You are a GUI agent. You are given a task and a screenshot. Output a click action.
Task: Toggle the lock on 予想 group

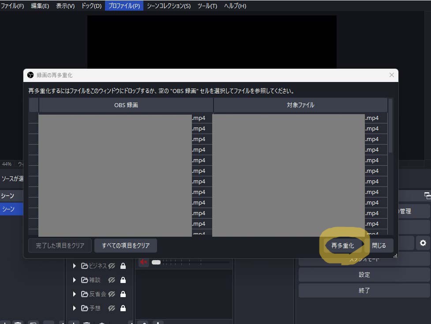(x=123, y=308)
